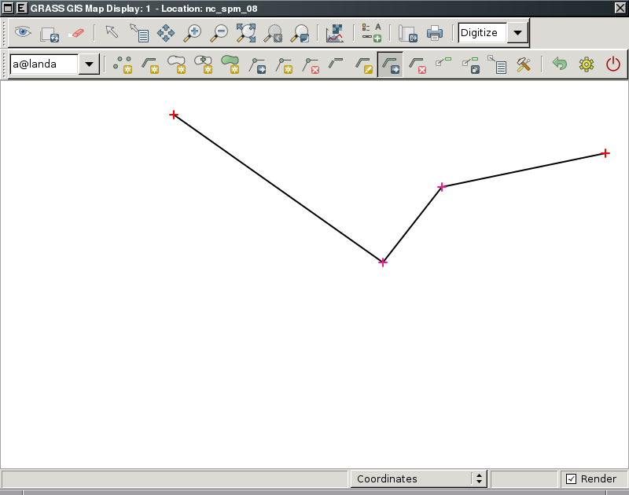Open the Zoom options menu icon
Image resolution: width=629 pixels, height=495 pixels.
300,33
